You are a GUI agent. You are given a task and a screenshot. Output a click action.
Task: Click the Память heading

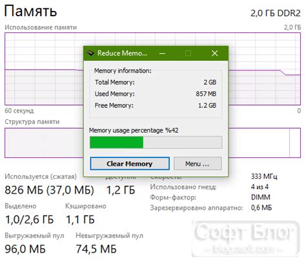tap(30, 11)
